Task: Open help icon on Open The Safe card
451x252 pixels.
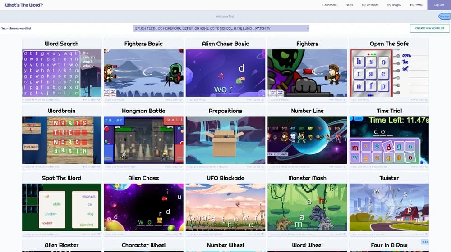Action: coord(426,100)
